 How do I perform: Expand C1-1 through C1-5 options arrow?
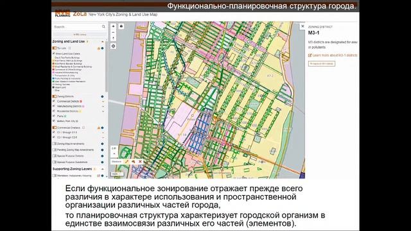point(103,133)
